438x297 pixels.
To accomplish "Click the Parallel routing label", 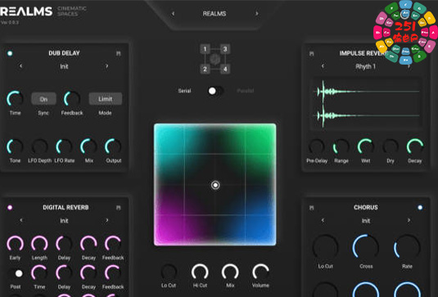I will point(246,91).
